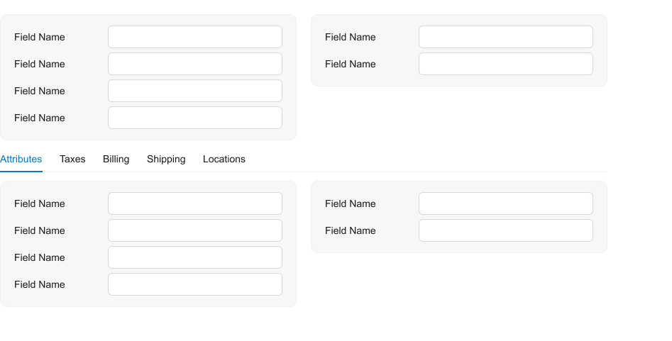Focus first input in top-right panel
672x341 pixels.
(x=506, y=37)
